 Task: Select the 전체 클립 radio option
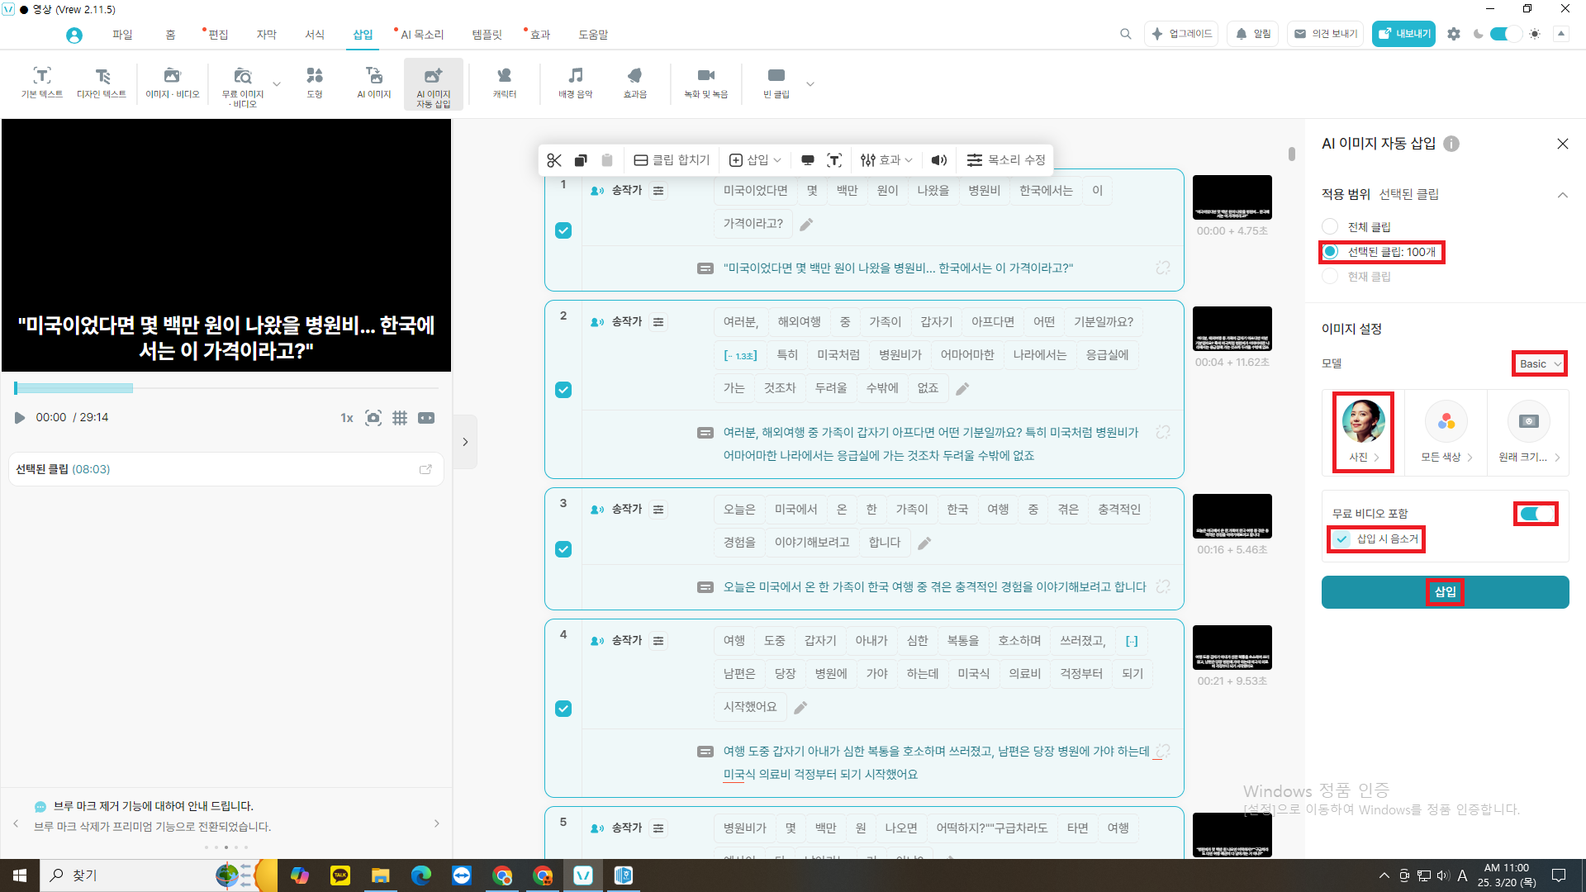(1330, 226)
